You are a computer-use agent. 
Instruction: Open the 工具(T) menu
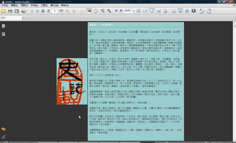point(44,5)
